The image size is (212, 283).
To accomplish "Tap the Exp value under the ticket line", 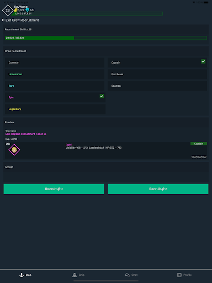I will [11, 139].
